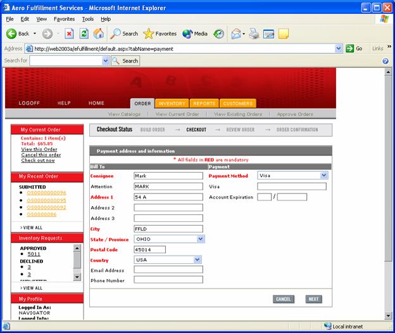This screenshot has height=333, width=395.
Task: Click the Email Address input field
Action: point(168,270)
